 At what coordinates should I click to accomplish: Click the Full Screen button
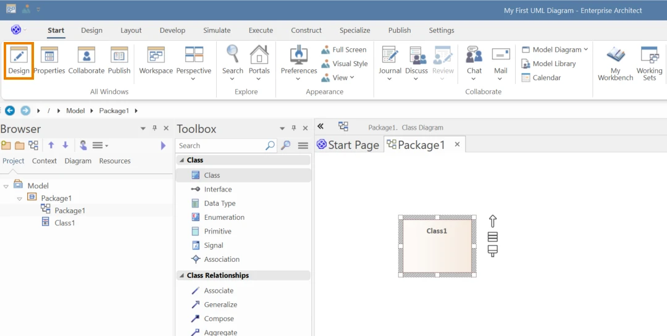344,50
